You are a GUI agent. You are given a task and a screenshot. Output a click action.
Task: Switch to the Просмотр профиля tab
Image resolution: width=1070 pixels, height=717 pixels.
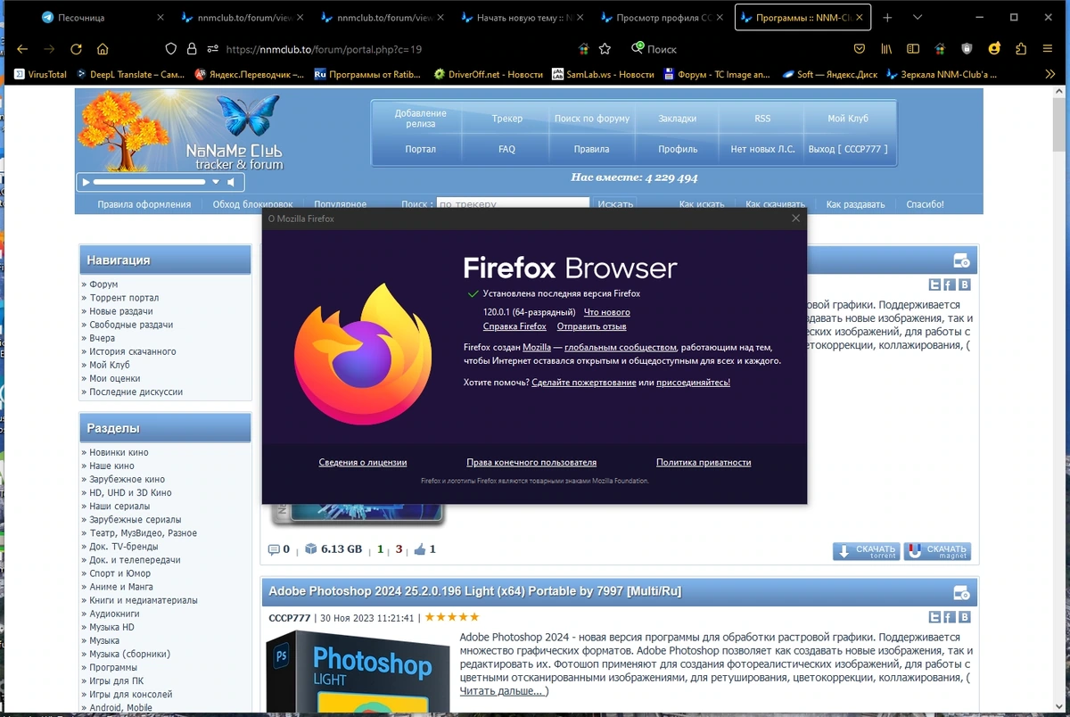pos(660,17)
